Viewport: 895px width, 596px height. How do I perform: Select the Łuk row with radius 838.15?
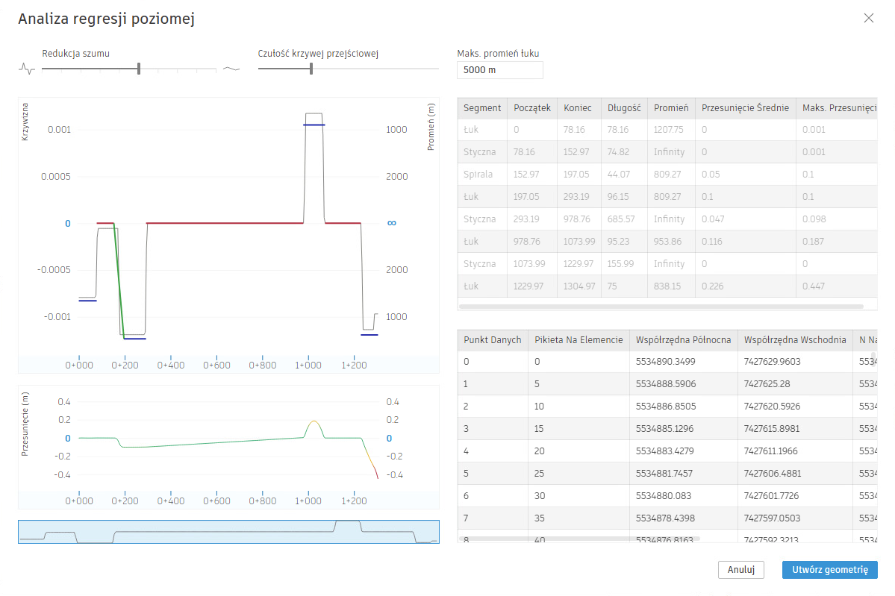click(667, 286)
